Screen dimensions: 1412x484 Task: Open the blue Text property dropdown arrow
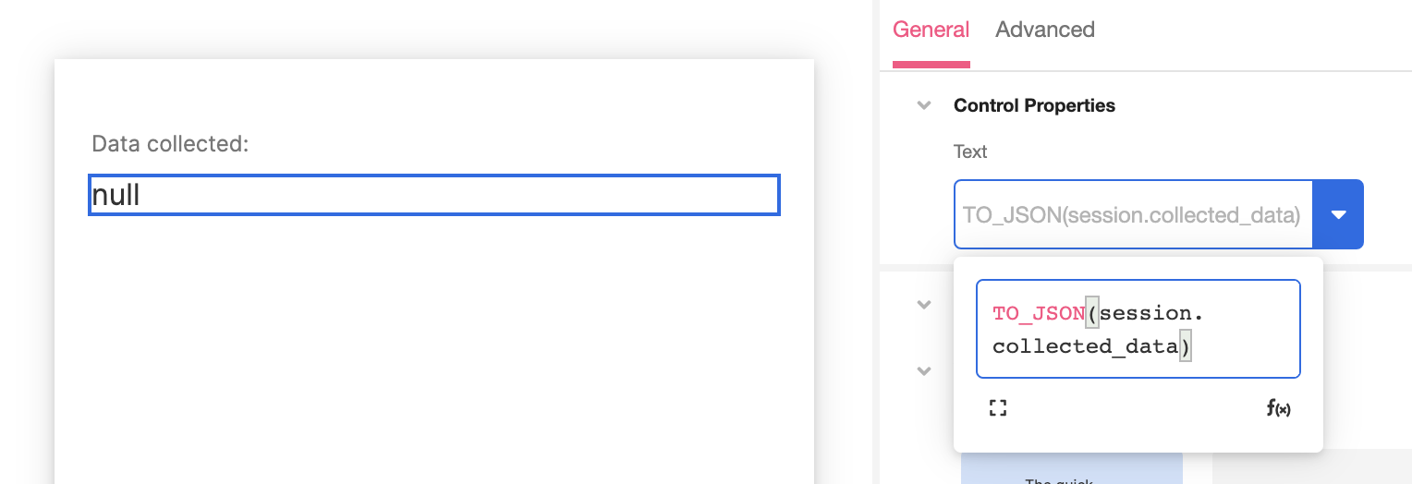(1338, 214)
